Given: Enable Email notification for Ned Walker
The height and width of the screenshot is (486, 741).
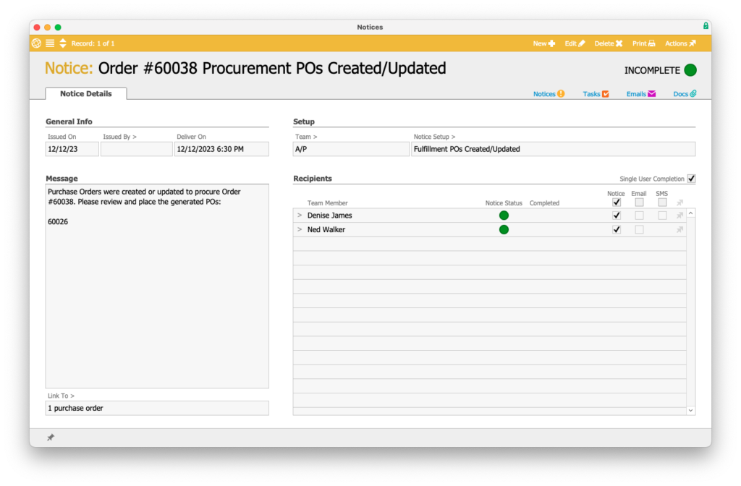Looking at the screenshot, I should [x=639, y=229].
